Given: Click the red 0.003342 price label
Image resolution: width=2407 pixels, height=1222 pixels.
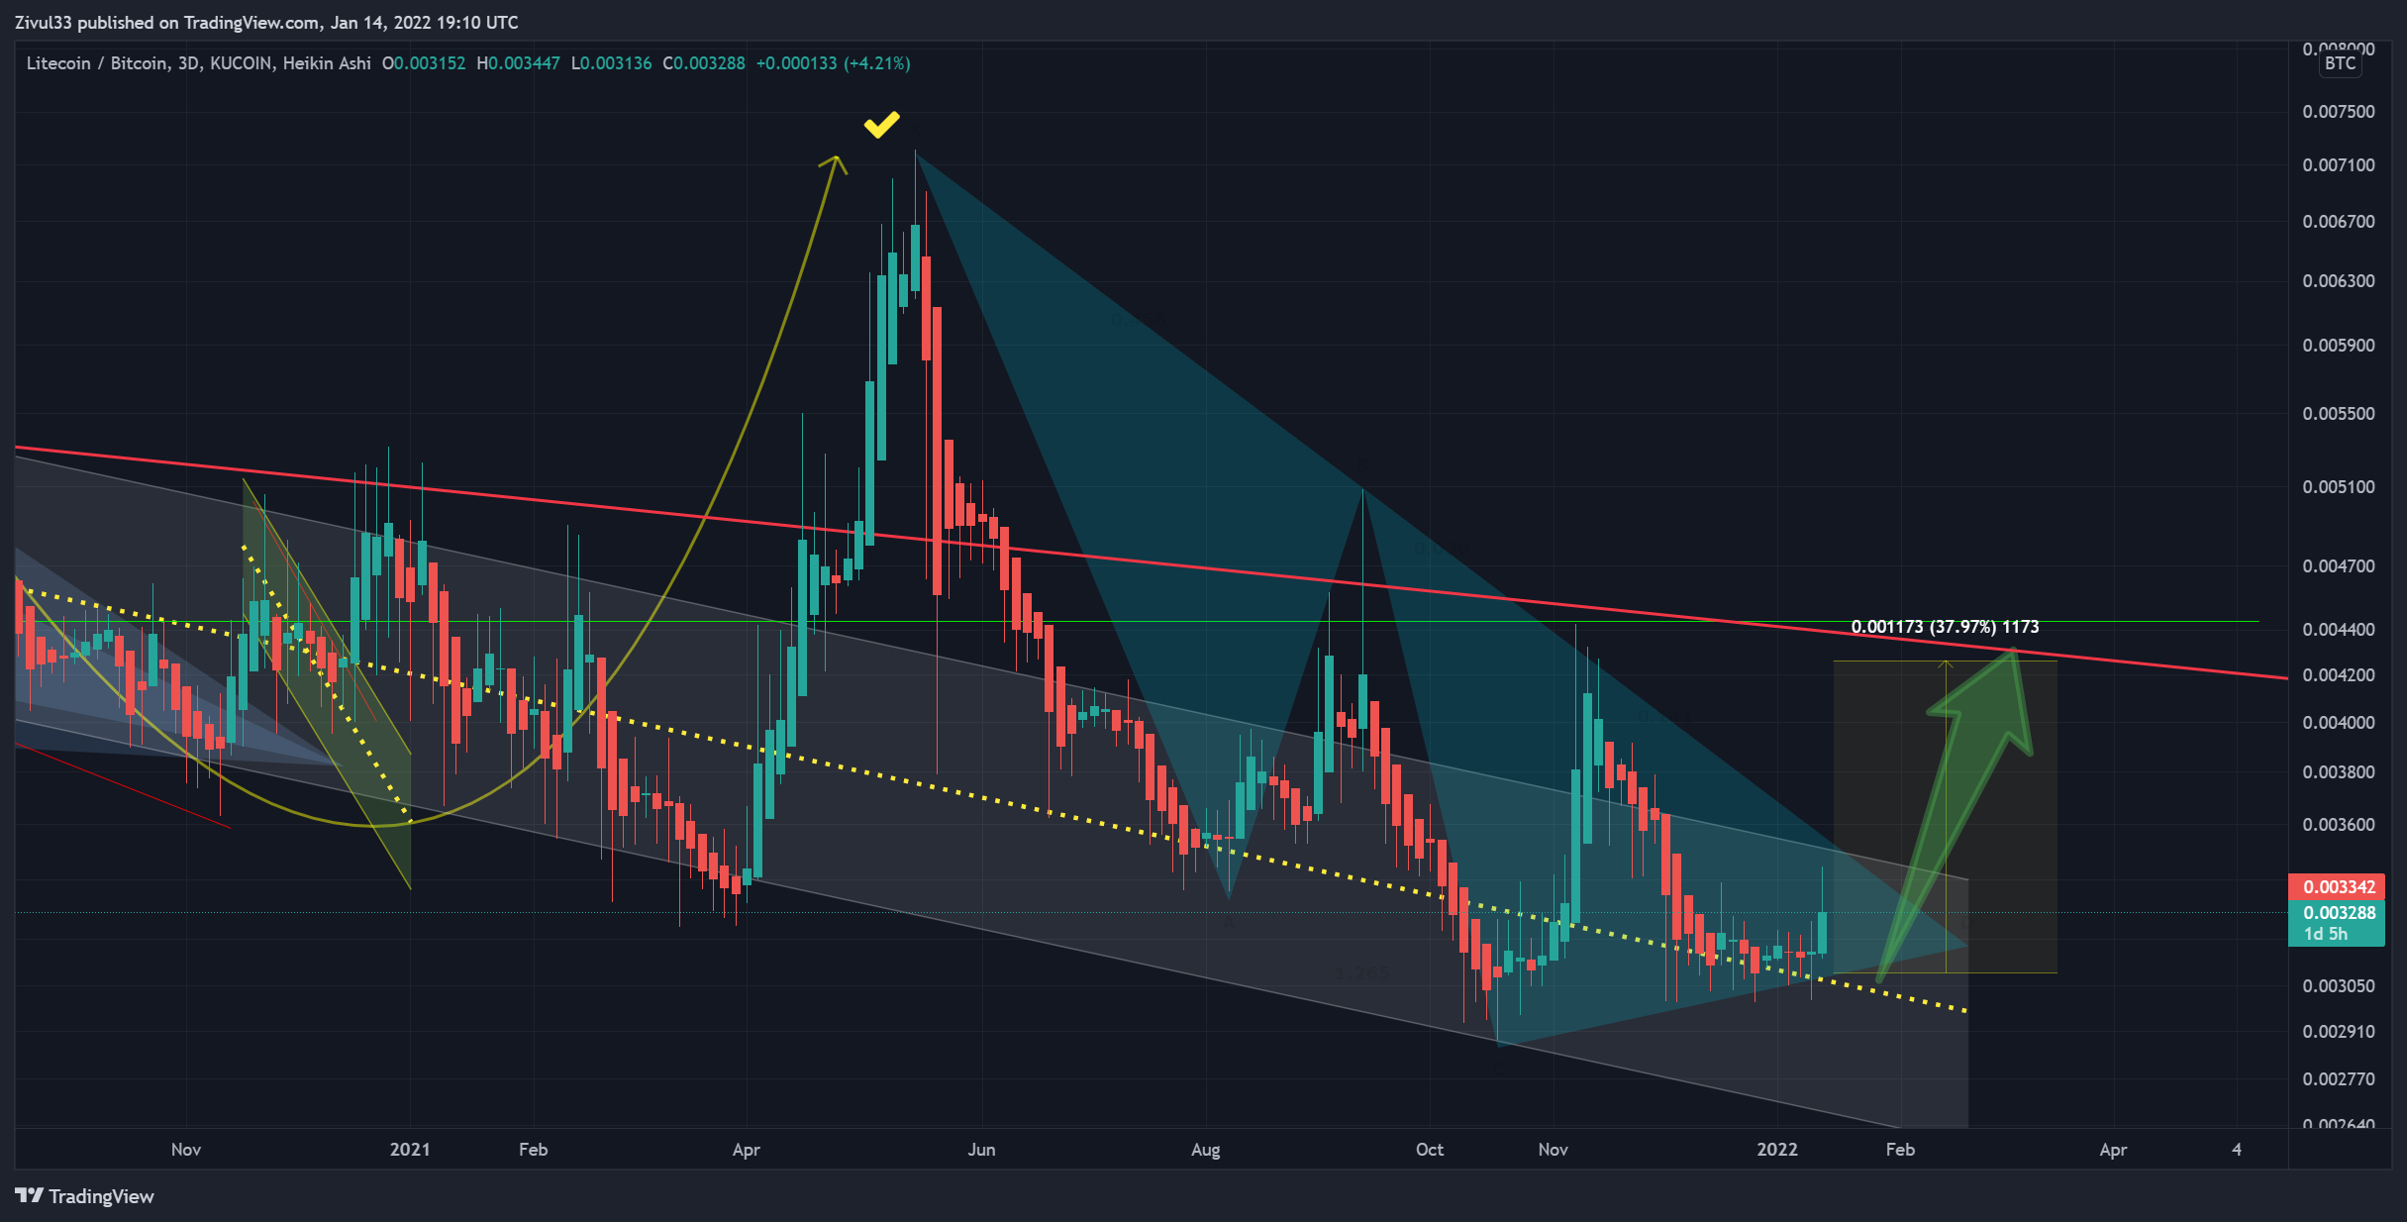Looking at the screenshot, I should 2337,886.
